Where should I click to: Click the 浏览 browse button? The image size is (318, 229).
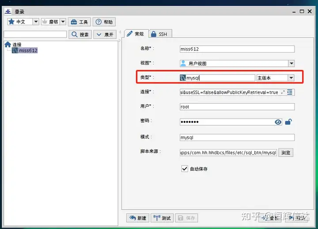pyautogui.click(x=286, y=153)
